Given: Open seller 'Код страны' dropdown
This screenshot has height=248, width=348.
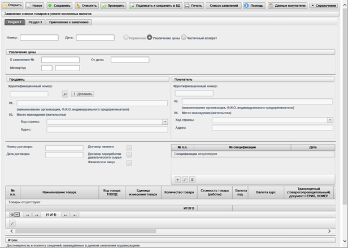Looking at the screenshot, I should click(165, 121).
